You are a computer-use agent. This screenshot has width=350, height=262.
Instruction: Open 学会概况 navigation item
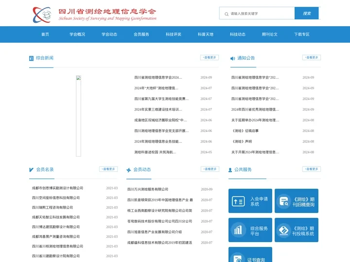[x=77, y=34]
